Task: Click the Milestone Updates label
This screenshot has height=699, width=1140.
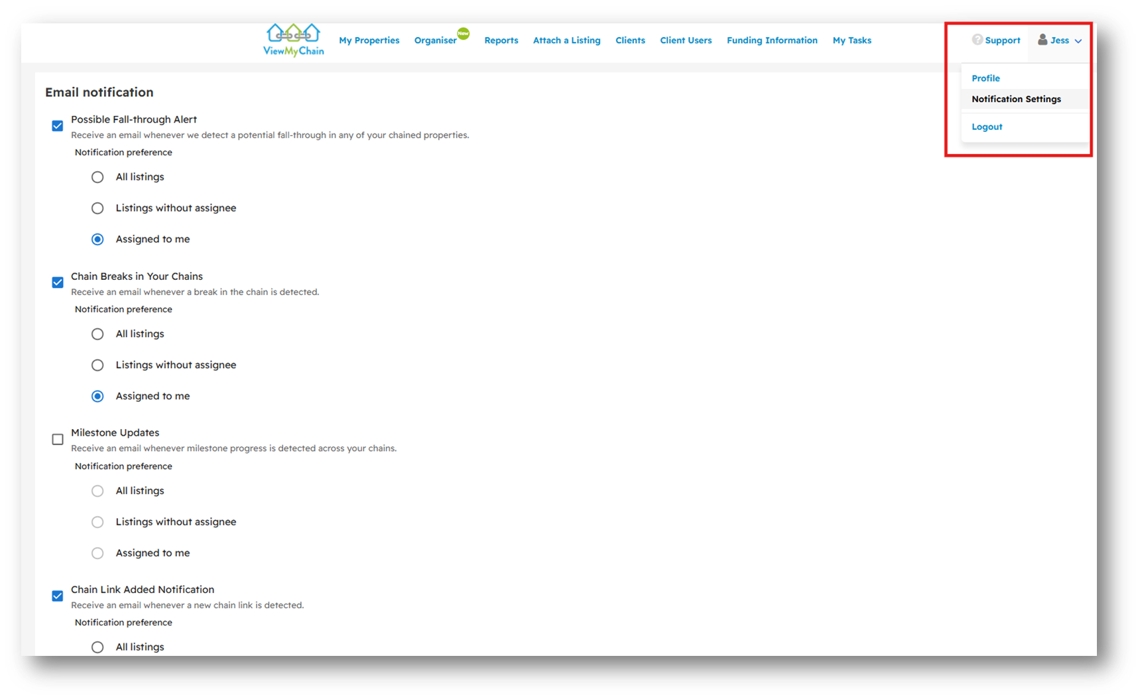Action: click(x=115, y=432)
